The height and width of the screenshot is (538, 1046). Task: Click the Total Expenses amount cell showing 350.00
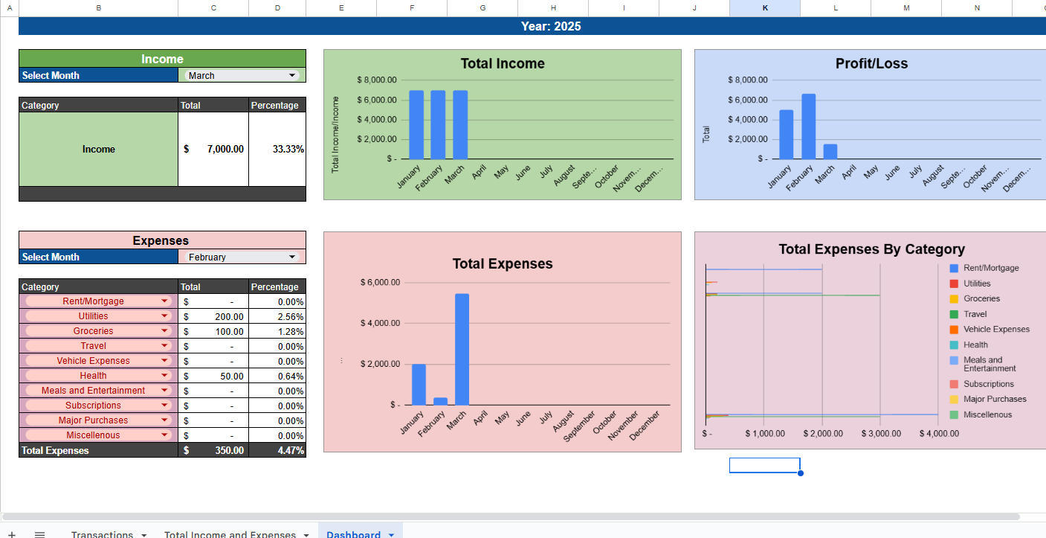pyautogui.click(x=213, y=450)
